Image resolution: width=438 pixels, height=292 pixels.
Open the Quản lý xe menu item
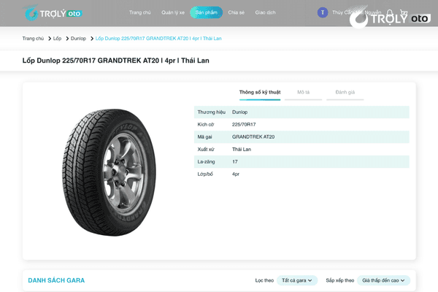click(173, 12)
